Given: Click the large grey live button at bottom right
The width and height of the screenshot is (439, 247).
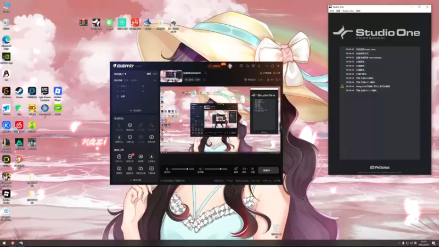Looking at the screenshot, I should 268,170.
